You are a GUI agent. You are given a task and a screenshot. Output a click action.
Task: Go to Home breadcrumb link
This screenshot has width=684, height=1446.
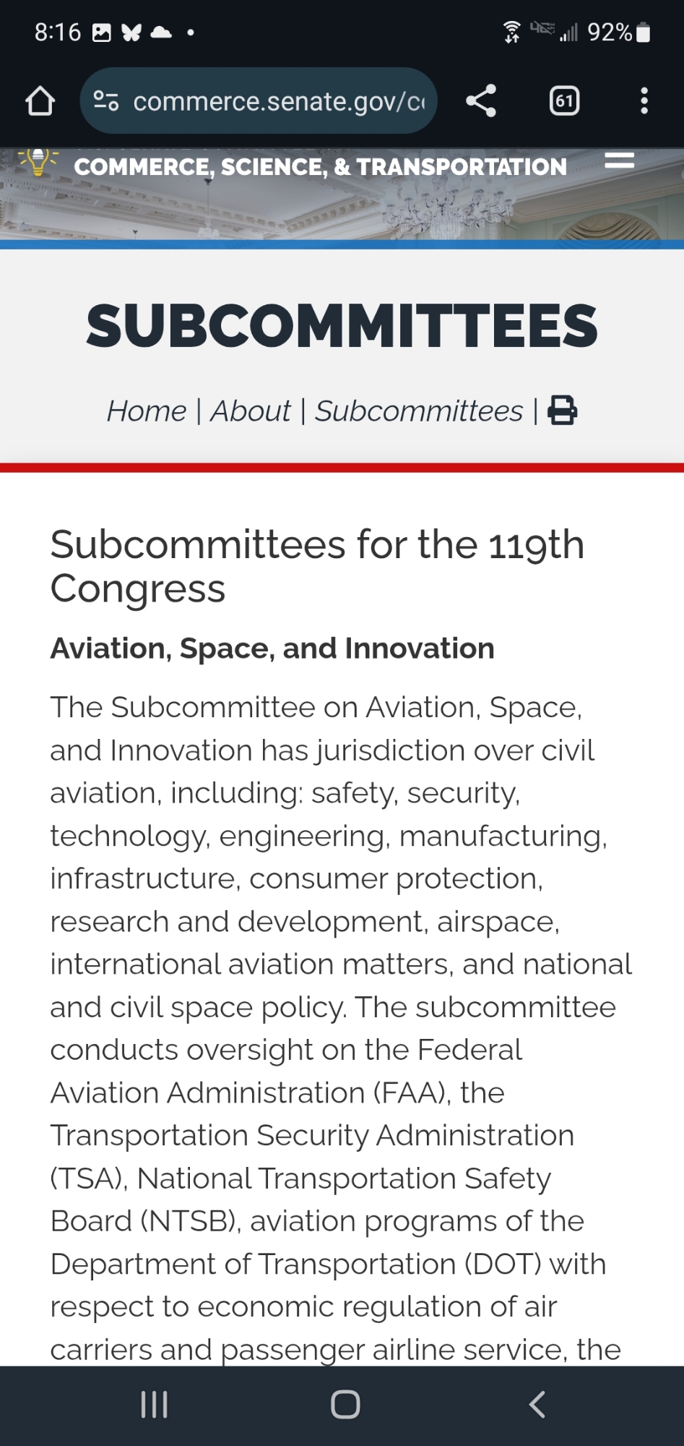147,411
